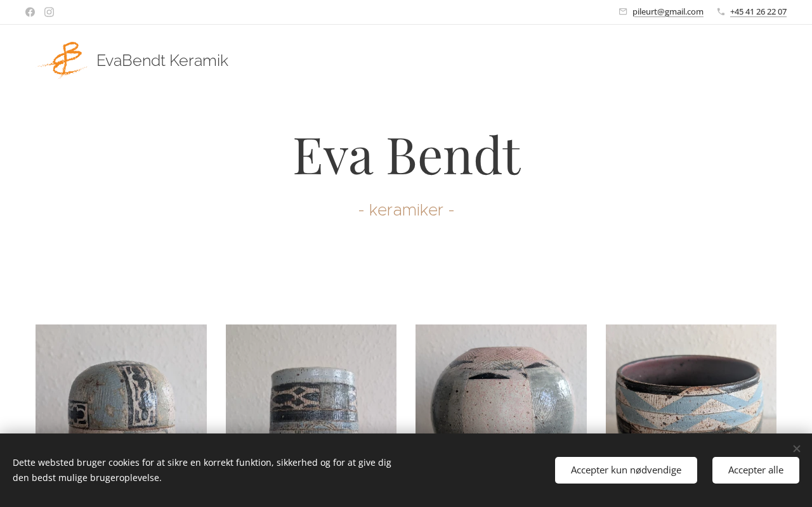Open the cylindrical patterned cup photo
This screenshot has width=812, height=507.
point(311,379)
